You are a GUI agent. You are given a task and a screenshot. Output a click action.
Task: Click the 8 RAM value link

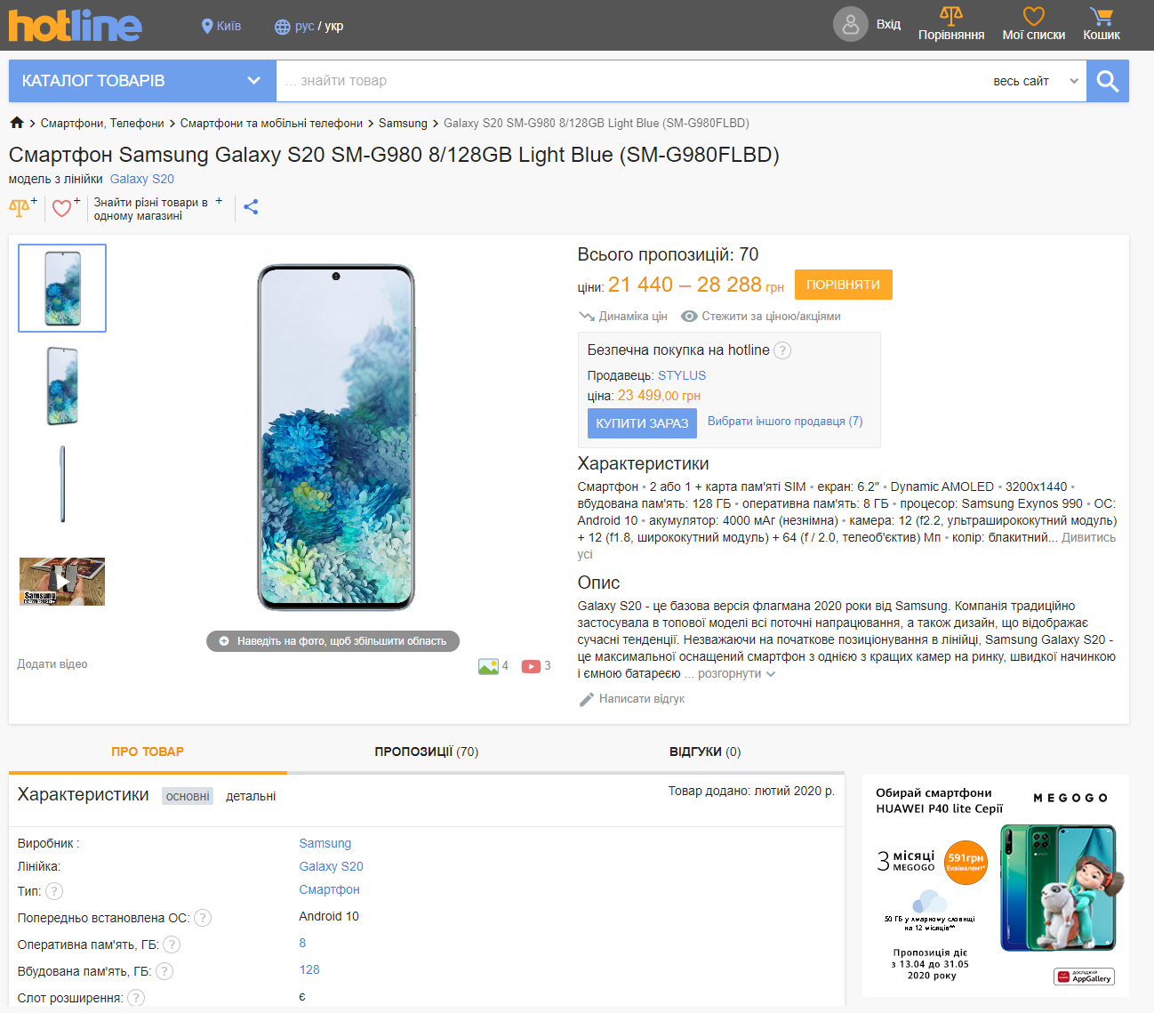(302, 943)
